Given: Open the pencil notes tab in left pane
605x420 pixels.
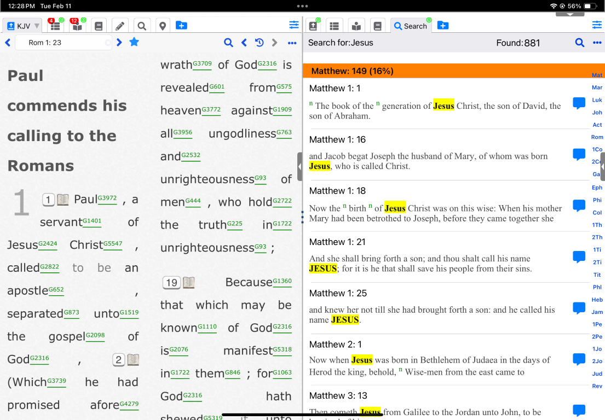Looking at the screenshot, I should pyautogui.click(x=120, y=26).
